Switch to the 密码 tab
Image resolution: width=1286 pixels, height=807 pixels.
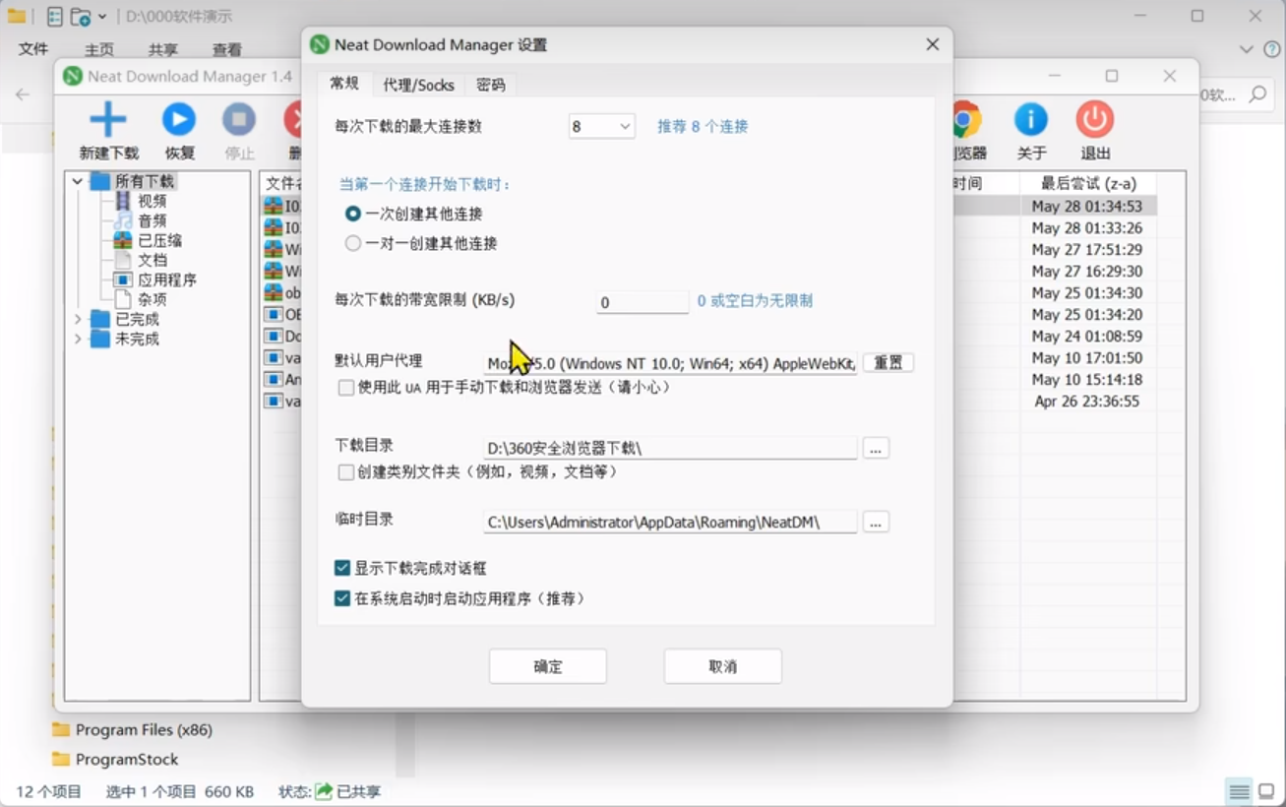[x=491, y=85]
